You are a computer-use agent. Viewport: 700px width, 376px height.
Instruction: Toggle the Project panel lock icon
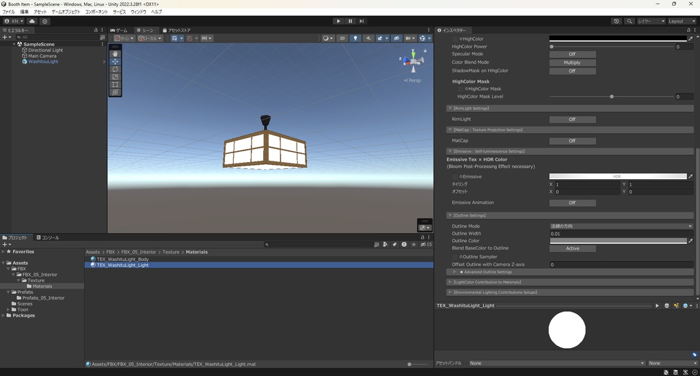[x=422, y=237]
